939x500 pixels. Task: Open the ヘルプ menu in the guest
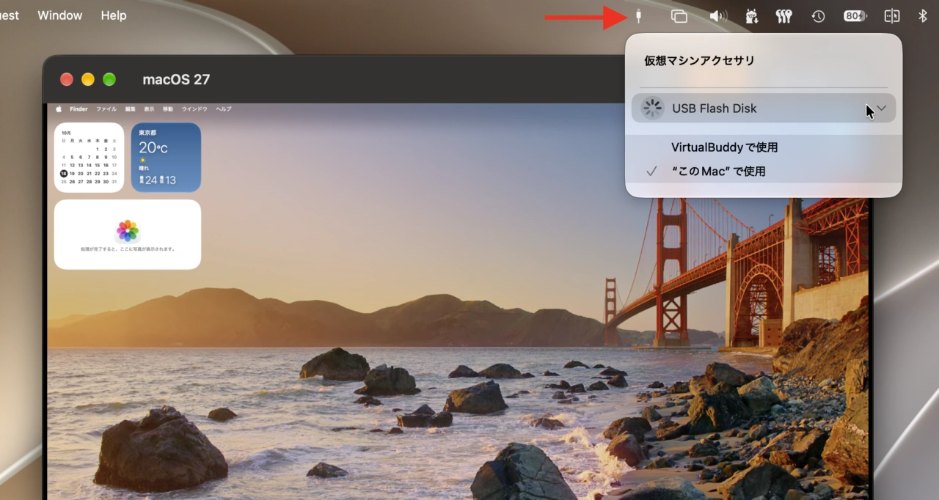pyautogui.click(x=224, y=109)
